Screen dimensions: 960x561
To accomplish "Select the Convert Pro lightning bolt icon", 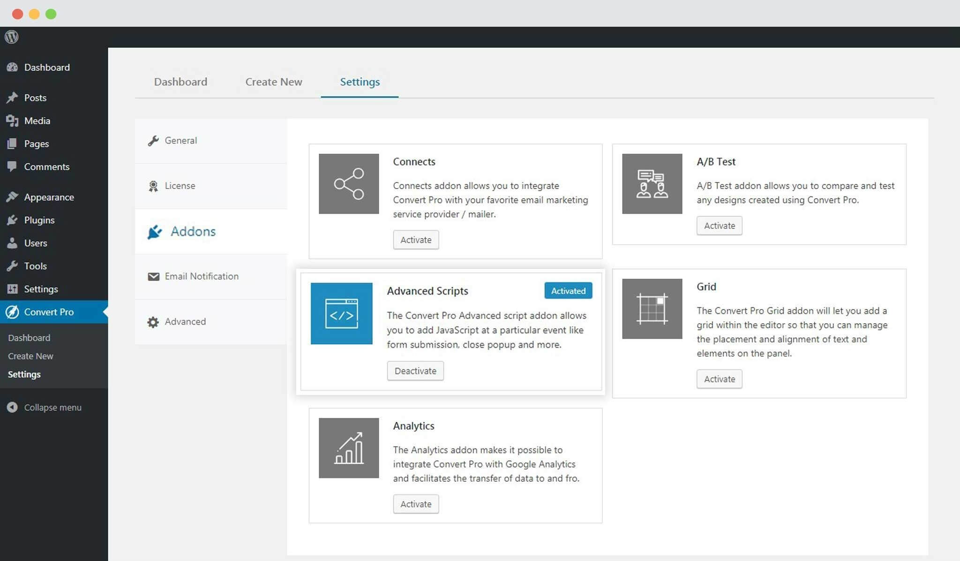I will [13, 312].
